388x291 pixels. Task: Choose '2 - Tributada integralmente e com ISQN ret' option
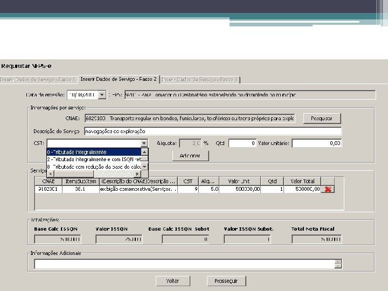[94, 159]
